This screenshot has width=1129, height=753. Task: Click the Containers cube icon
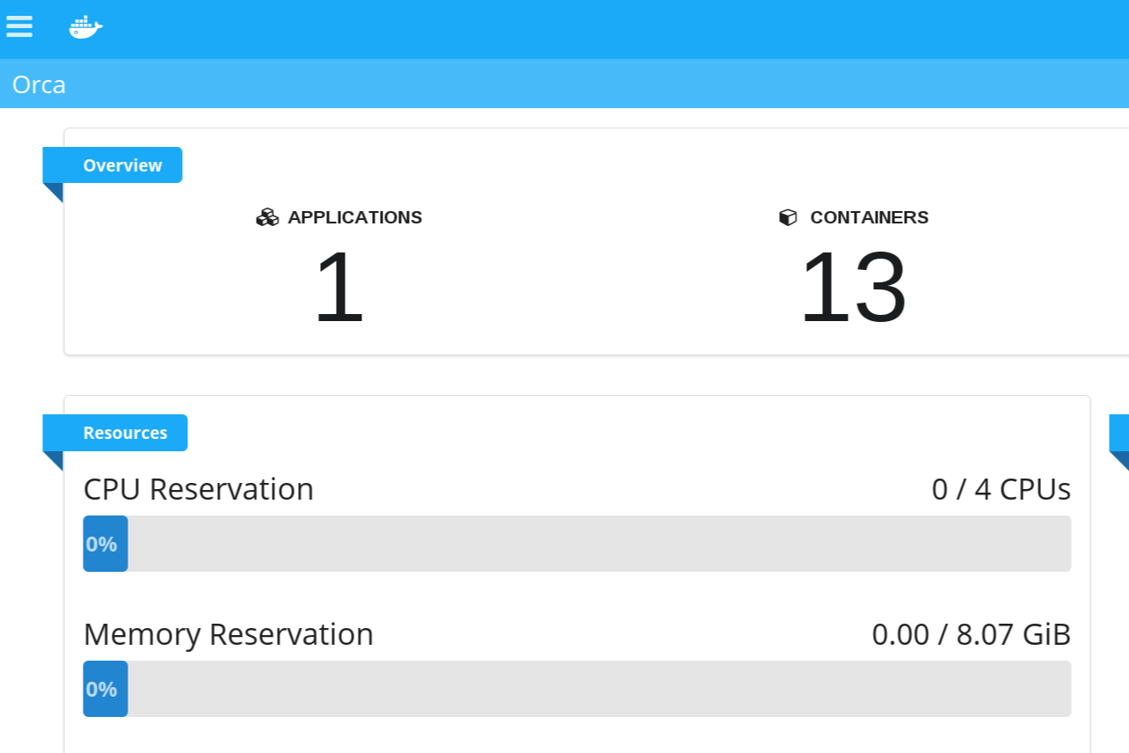tap(788, 217)
